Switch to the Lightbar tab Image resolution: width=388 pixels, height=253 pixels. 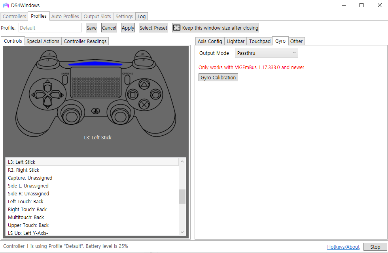[x=236, y=41]
